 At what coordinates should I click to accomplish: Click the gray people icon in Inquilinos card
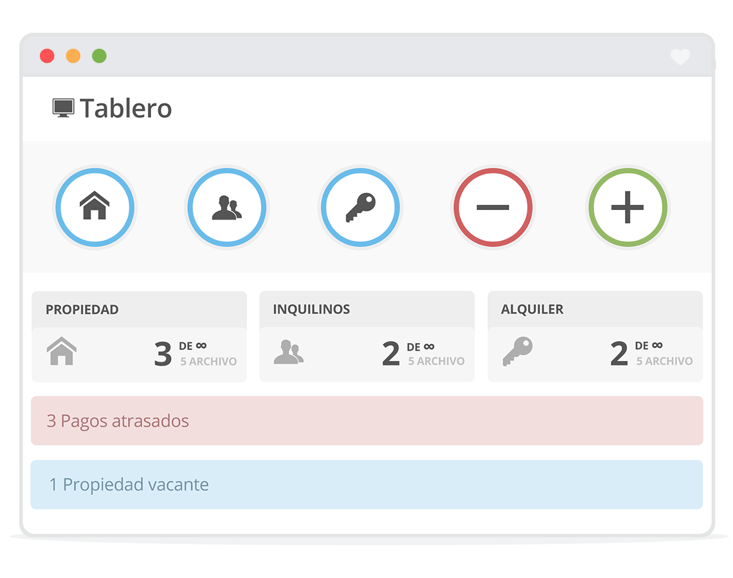pyautogui.click(x=289, y=352)
